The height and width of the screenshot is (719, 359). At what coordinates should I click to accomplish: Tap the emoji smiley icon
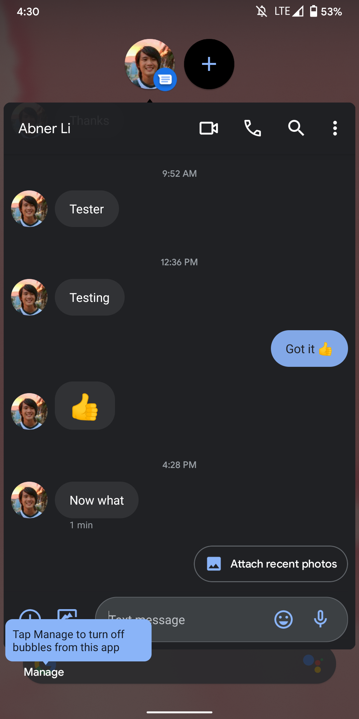(x=284, y=619)
